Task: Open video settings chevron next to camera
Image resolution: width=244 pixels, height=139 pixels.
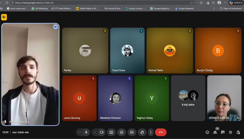Action: pyautogui.click(x=95, y=132)
